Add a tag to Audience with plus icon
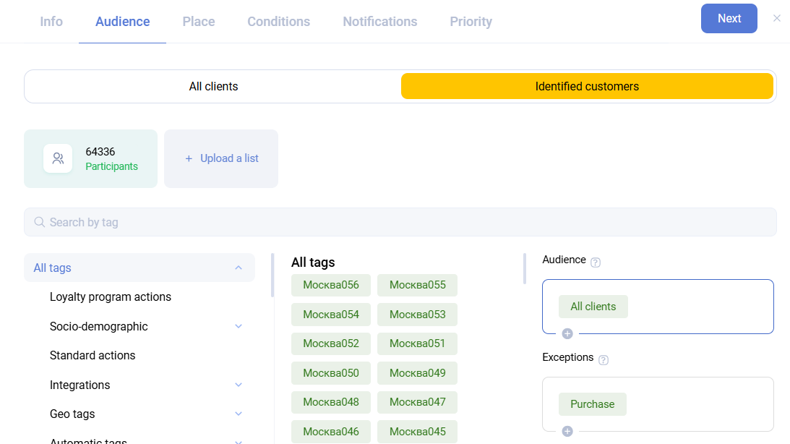This screenshot has height=444, width=790. pos(567,333)
